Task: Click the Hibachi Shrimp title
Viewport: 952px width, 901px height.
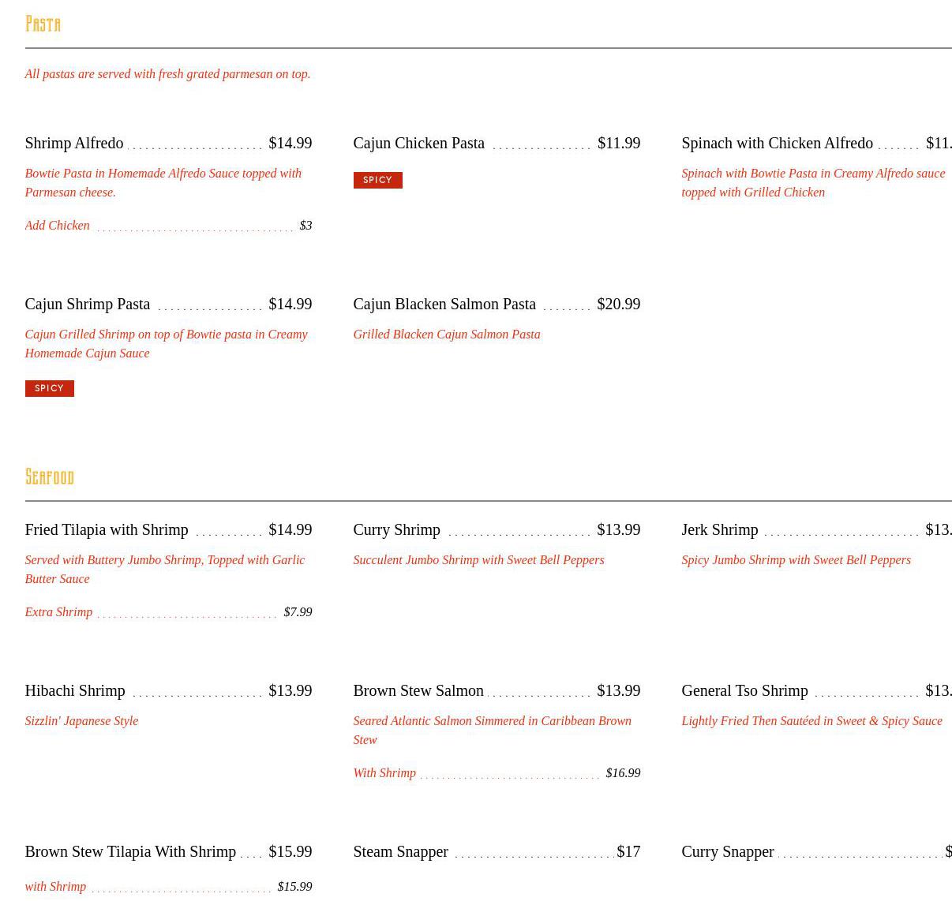Action: 75,690
